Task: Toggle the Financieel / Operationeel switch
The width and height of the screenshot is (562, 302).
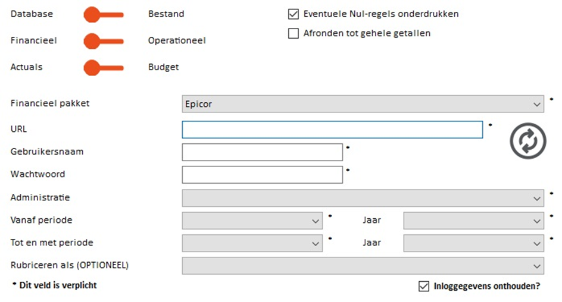Action: [x=104, y=41]
